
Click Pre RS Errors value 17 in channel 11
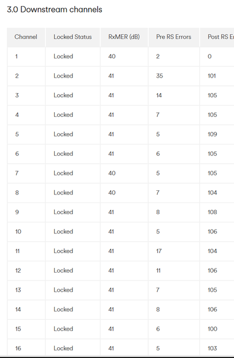point(159,251)
